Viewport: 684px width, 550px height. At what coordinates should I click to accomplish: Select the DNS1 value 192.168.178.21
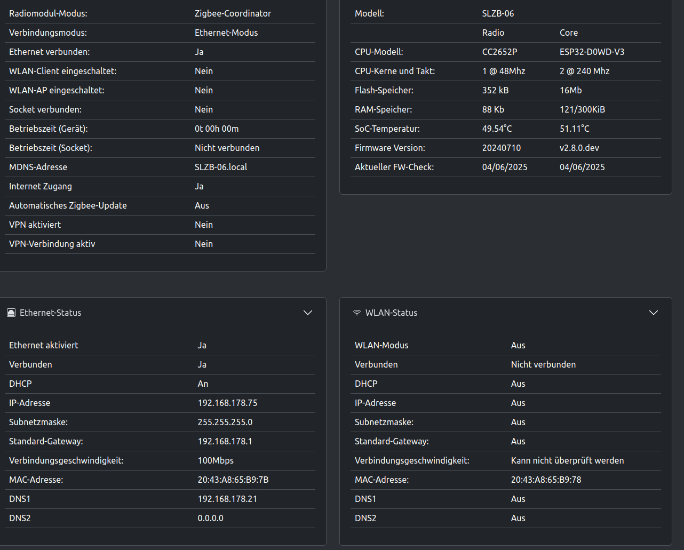pyautogui.click(x=227, y=499)
